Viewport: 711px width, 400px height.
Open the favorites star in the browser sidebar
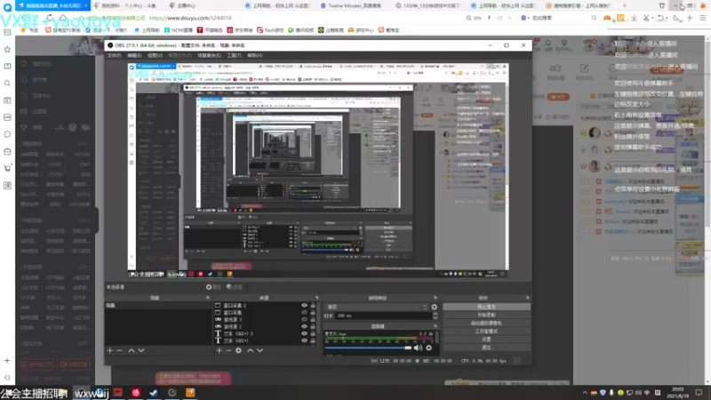(x=7, y=49)
